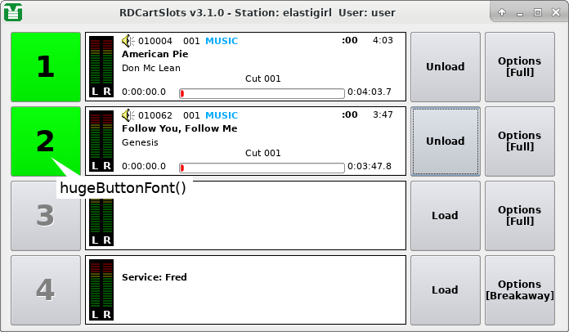Click the speaker icon for American Pie

click(x=128, y=41)
